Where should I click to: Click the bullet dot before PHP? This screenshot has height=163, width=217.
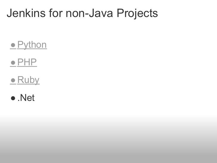(13, 63)
